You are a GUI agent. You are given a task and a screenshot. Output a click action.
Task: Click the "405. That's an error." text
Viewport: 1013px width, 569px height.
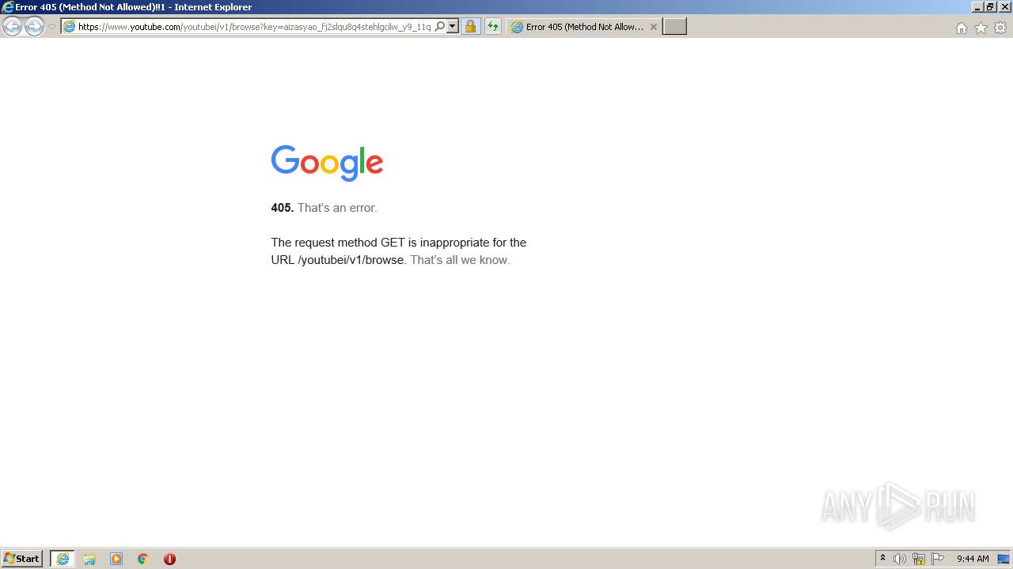[x=324, y=208]
